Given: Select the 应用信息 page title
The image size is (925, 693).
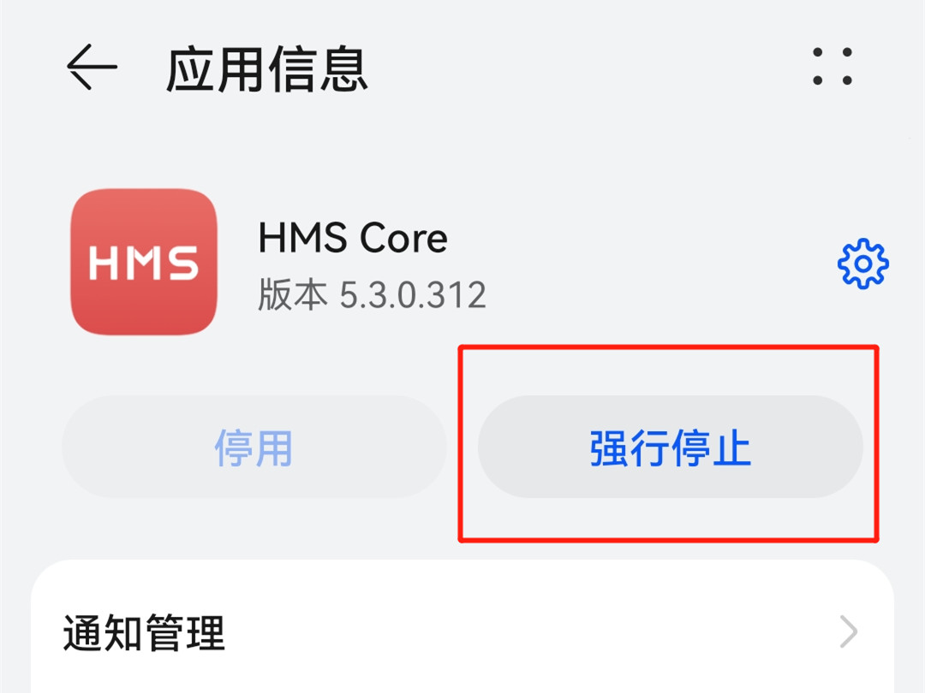Looking at the screenshot, I should pyautogui.click(x=267, y=69).
